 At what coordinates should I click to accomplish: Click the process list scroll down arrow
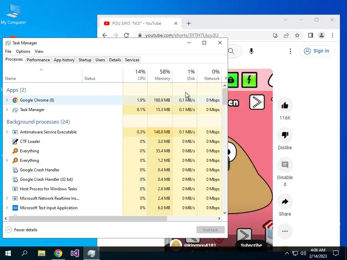225,213
